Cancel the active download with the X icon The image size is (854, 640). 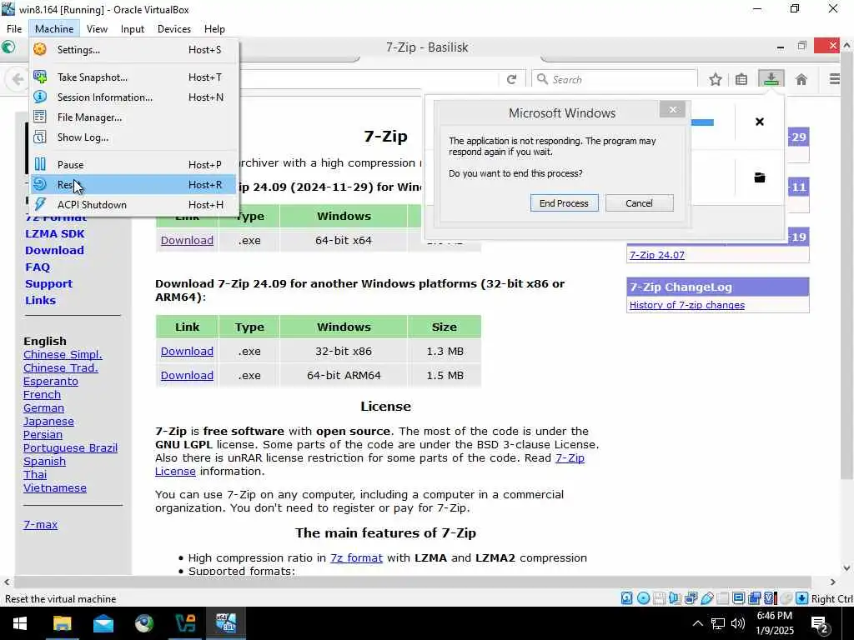pyautogui.click(x=760, y=122)
